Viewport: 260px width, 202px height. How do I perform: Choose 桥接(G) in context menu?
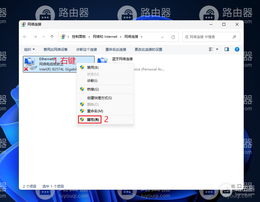coord(105,89)
